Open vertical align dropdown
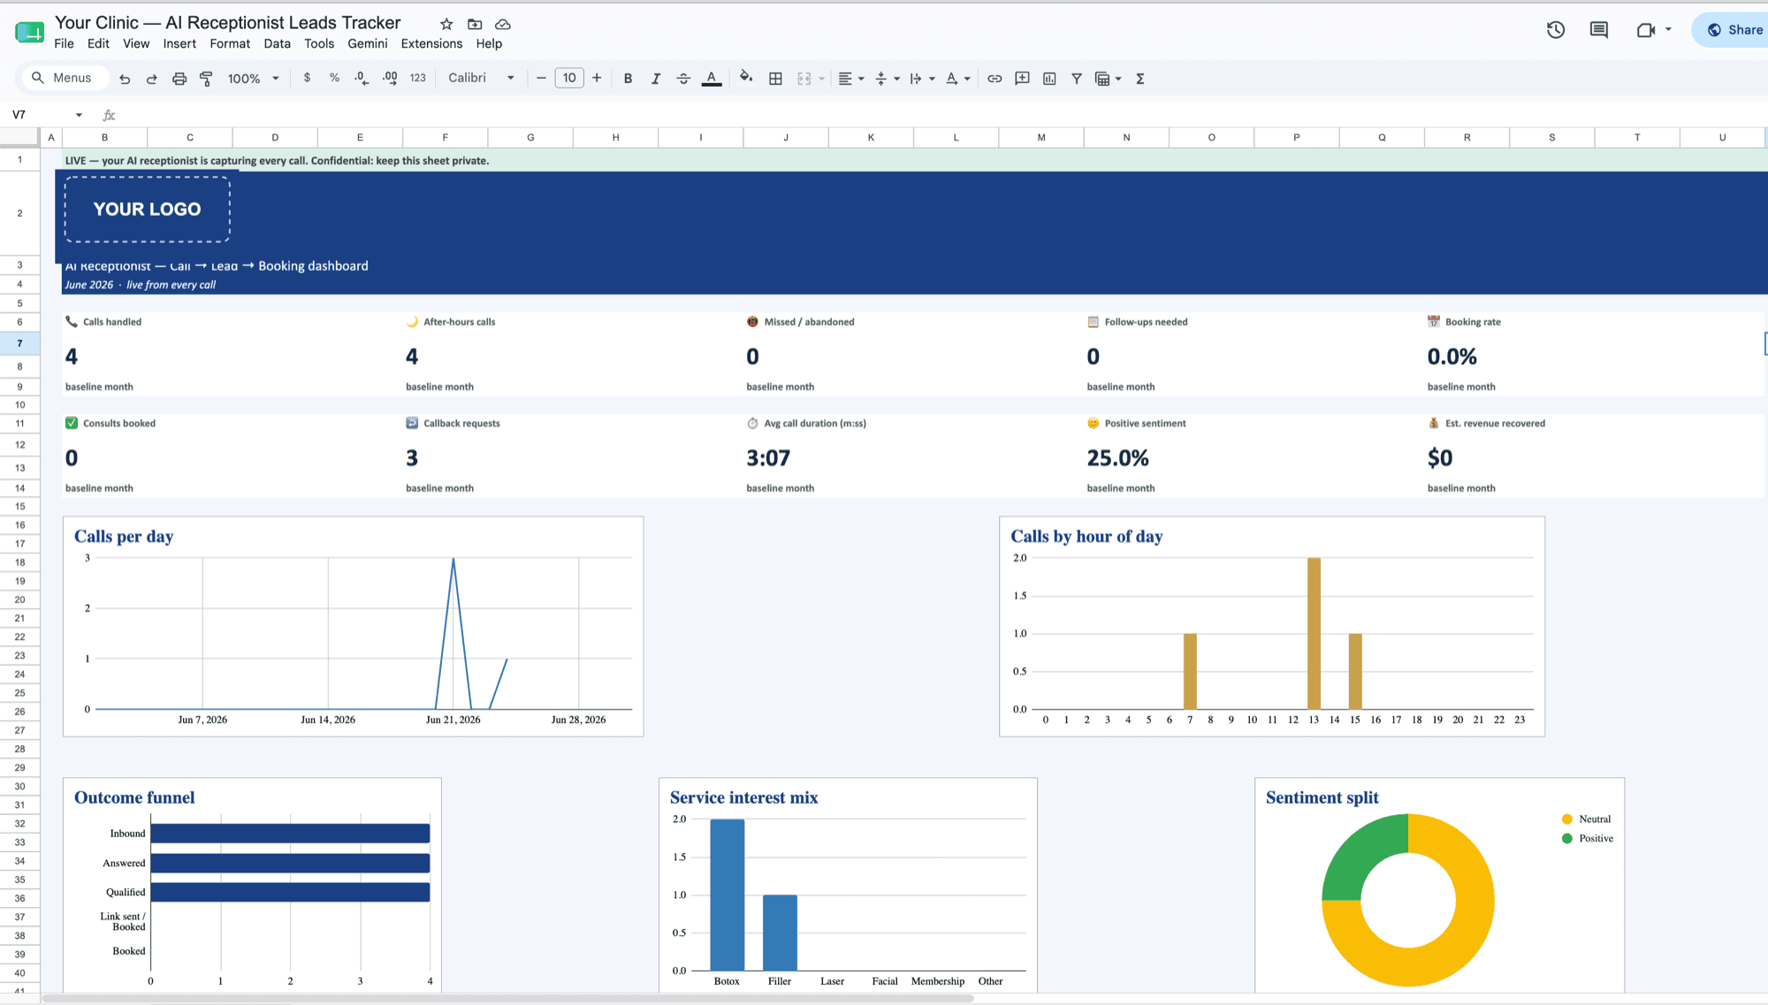 coord(887,79)
